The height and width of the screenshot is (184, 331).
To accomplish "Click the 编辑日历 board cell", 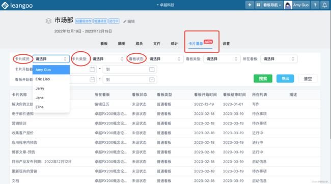I will 102,104.
